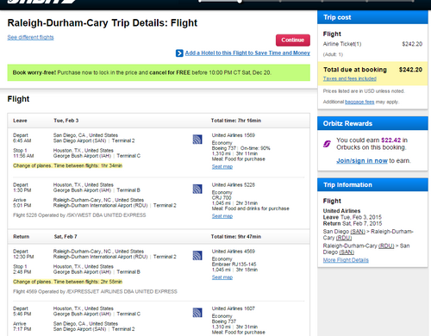The height and width of the screenshot is (336, 431).
Task: Open Seat map for United Airlines 1569
Action: coord(222,166)
